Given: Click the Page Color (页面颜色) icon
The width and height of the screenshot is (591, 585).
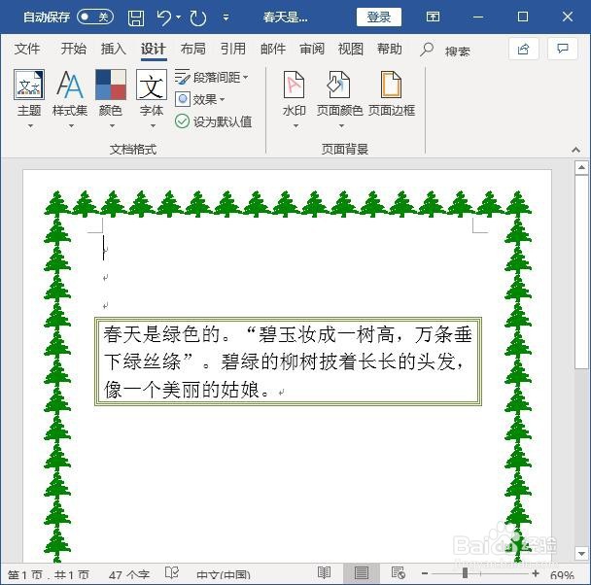Looking at the screenshot, I should point(338,85).
